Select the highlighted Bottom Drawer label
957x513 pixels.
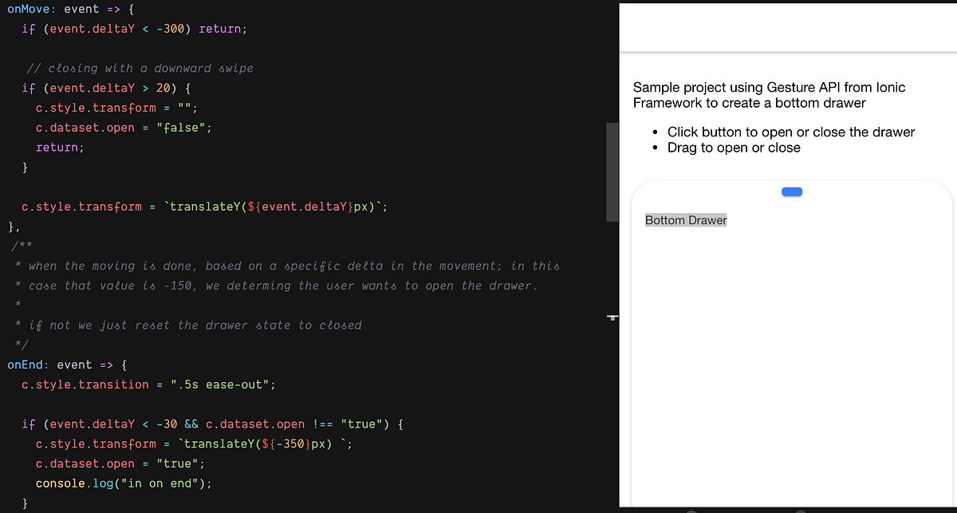685,219
